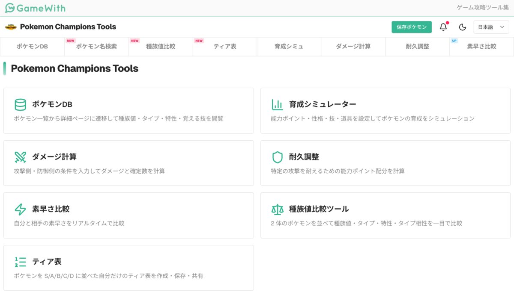Click Pokemon Champions Tools page heading
Screen dimensions: 514x295
pyautogui.click(x=75, y=68)
